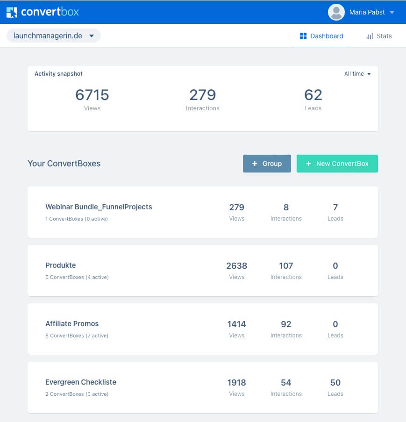Switch to the Dashboard tab

tap(321, 36)
